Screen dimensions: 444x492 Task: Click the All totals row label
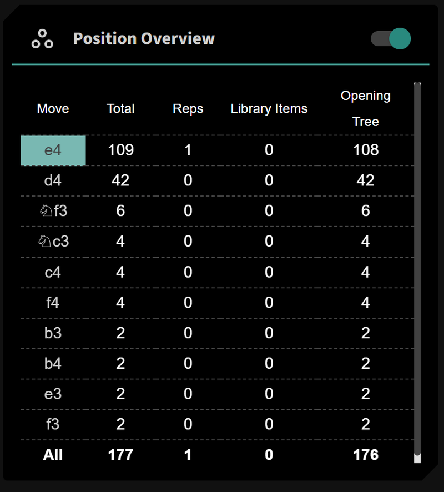point(53,455)
